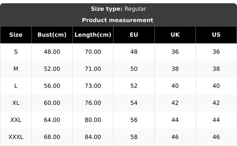Click the US column header
Screen dimensions: 237x146
216,35
